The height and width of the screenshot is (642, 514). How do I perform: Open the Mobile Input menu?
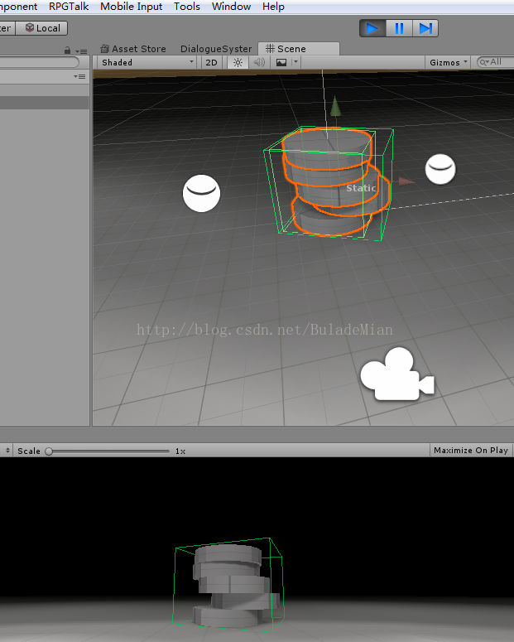pyautogui.click(x=131, y=7)
